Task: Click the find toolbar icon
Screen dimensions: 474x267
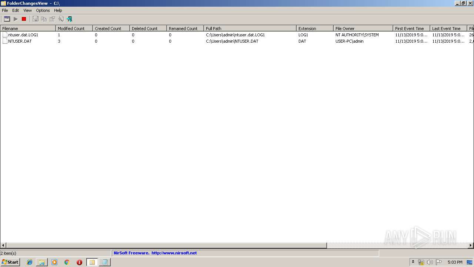Action: (61, 19)
